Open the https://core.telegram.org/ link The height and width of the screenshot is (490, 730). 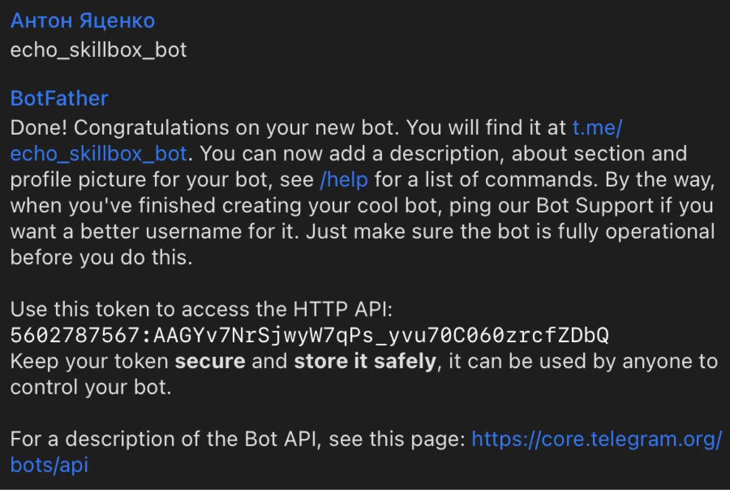[x=596, y=439]
